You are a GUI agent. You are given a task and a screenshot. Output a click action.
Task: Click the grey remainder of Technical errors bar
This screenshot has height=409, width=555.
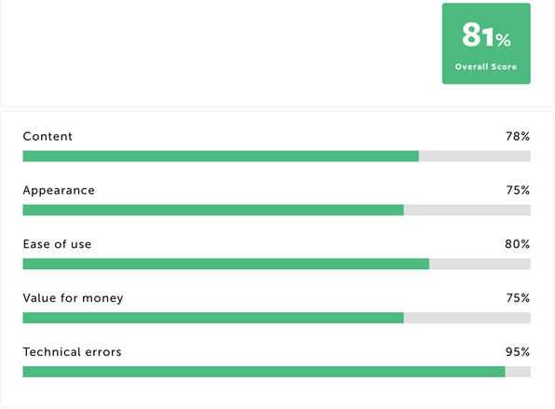[518, 372]
